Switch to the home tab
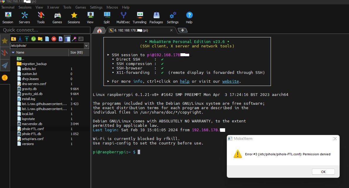349x188 pixels. tap(99, 30)
